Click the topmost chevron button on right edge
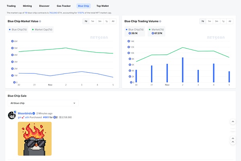The height and width of the screenshot is (161, 241). click(x=233, y=122)
